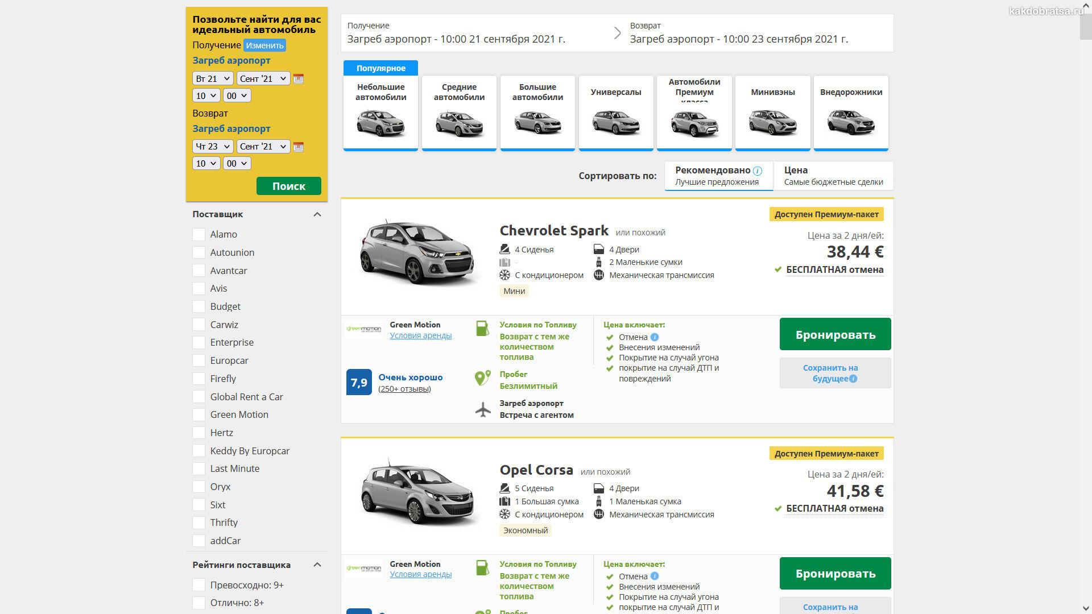The height and width of the screenshot is (614, 1092).
Task: Open the return minutes dropdown
Action: pos(237,163)
